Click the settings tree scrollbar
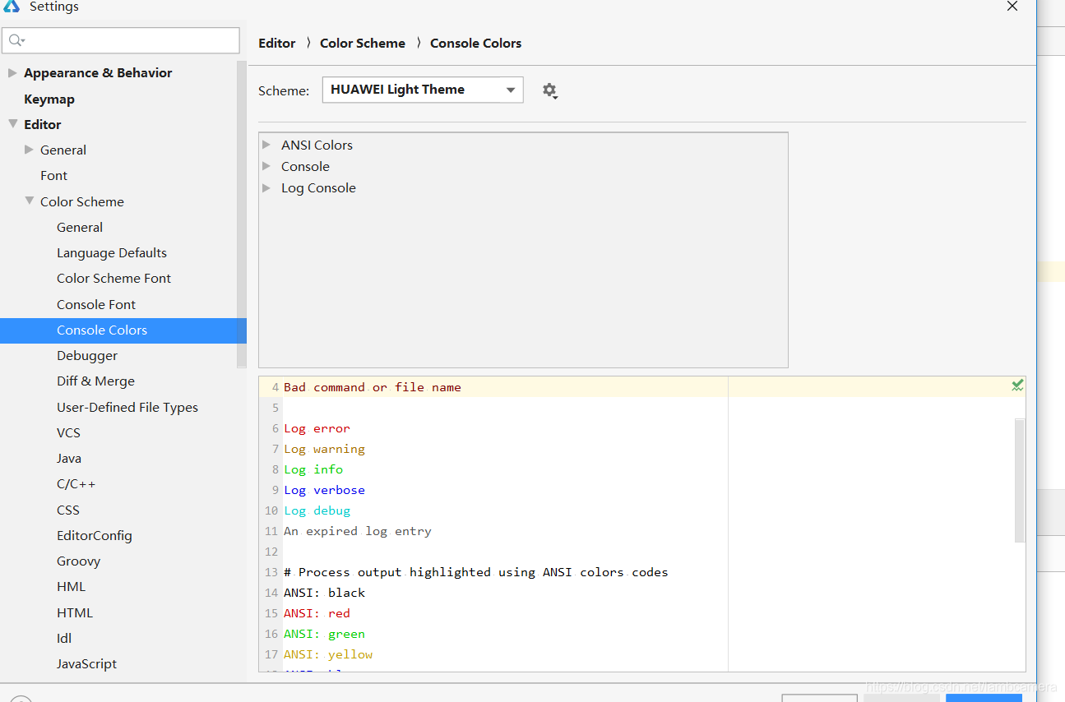 click(x=242, y=214)
